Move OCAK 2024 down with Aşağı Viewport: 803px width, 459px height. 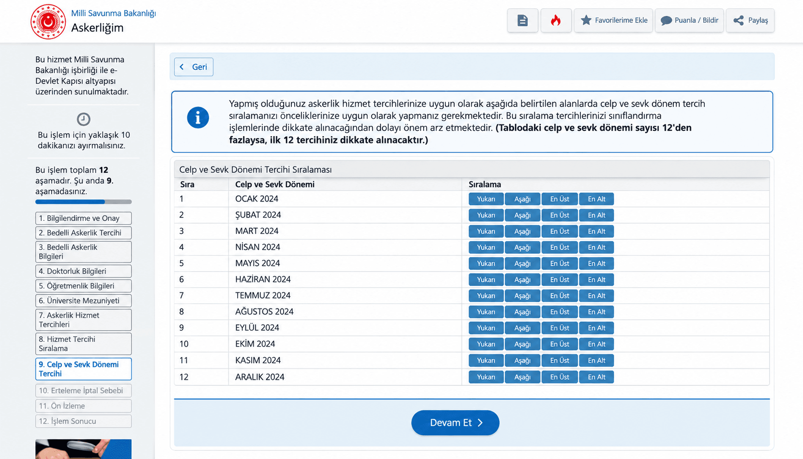point(522,199)
